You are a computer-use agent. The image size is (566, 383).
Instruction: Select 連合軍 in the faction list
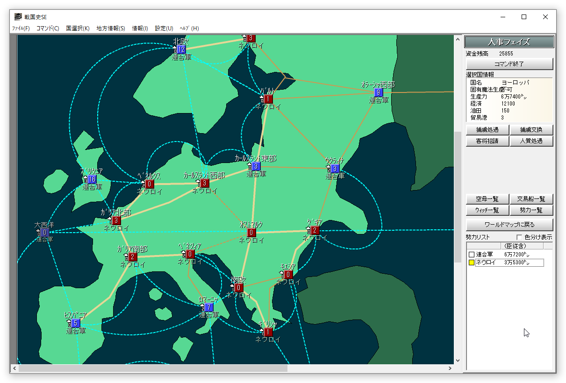point(484,255)
